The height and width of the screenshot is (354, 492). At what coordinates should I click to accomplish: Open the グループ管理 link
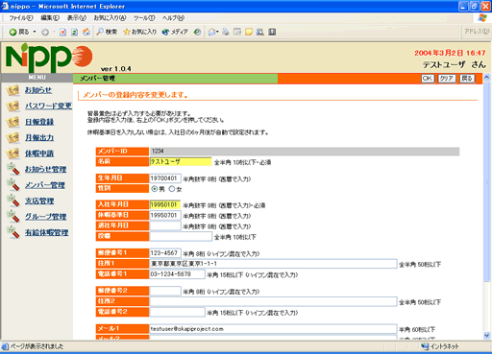46,217
